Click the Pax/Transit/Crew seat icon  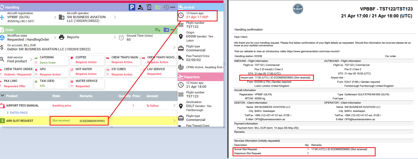[181, 58]
